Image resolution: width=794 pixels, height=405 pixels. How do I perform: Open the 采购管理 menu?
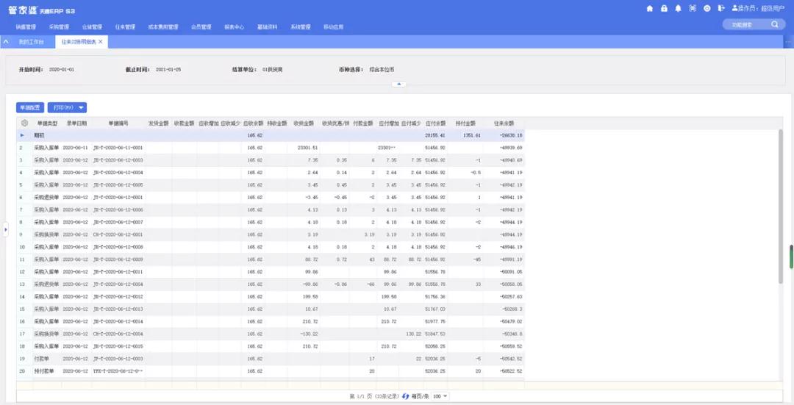(x=59, y=27)
